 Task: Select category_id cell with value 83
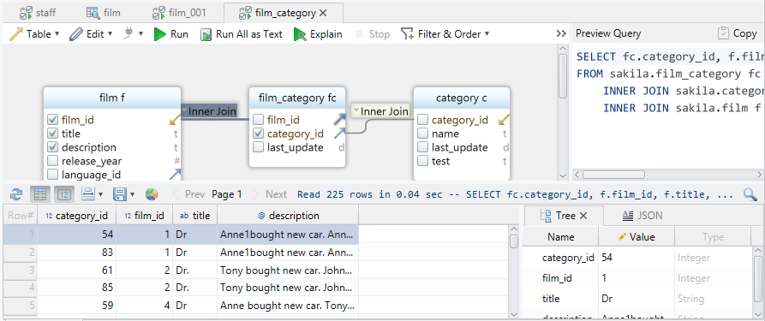coord(76,253)
